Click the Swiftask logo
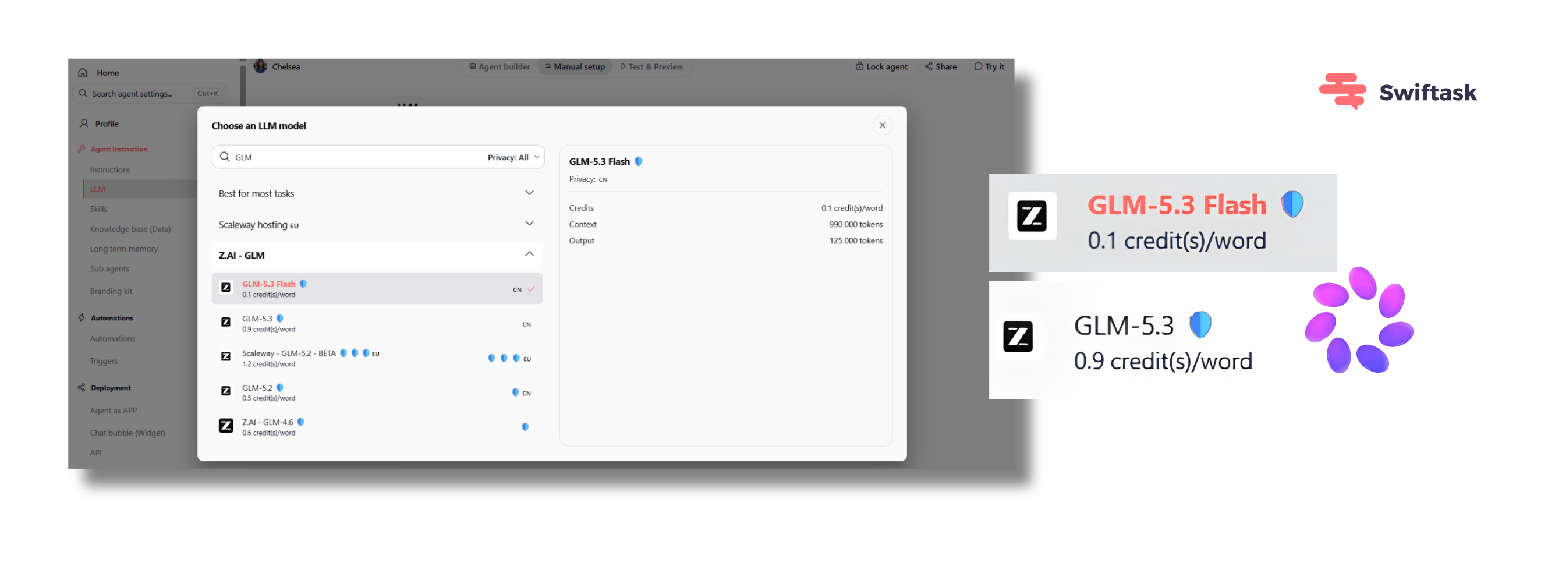The width and height of the screenshot is (1548, 573). (x=1397, y=92)
